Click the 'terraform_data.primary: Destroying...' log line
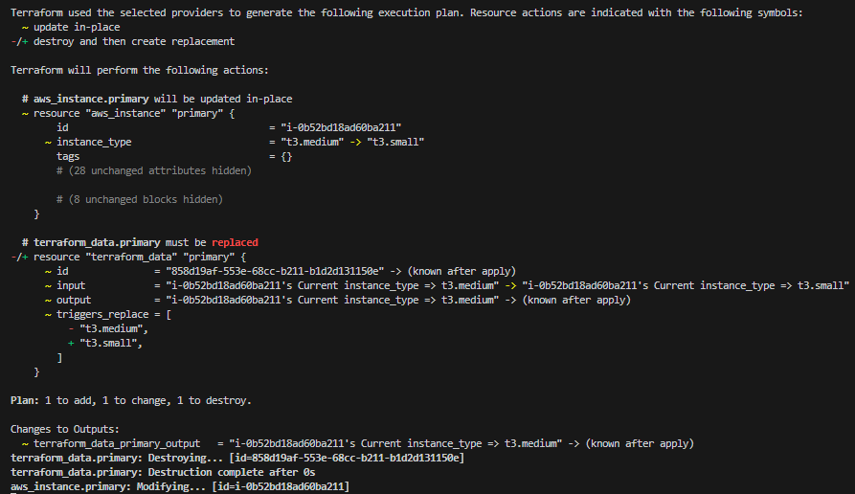 (x=237, y=458)
